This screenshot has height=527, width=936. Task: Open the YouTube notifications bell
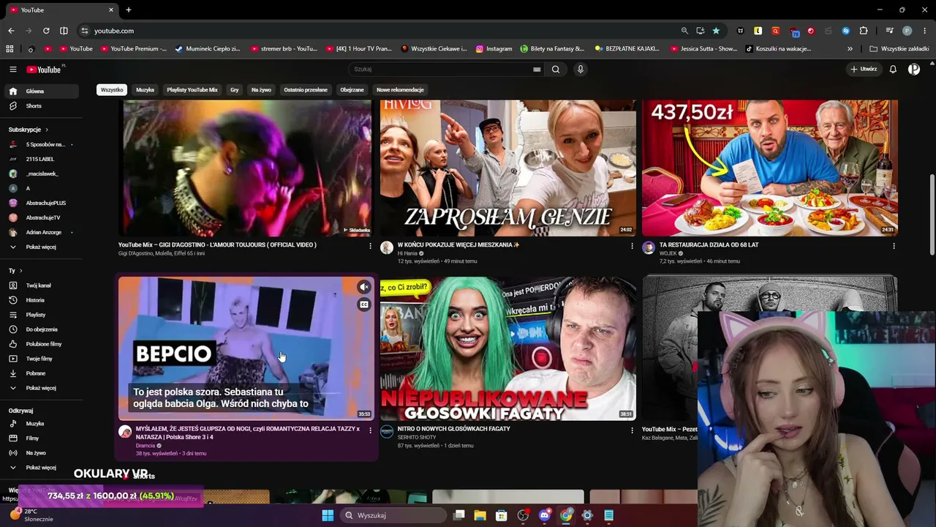[893, 70]
